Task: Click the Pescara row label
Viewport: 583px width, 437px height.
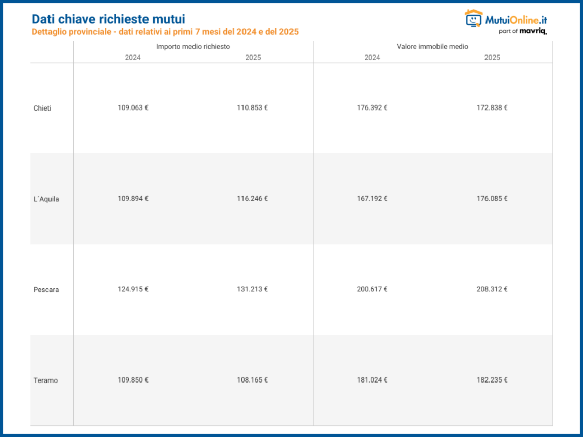Action: coord(46,290)
